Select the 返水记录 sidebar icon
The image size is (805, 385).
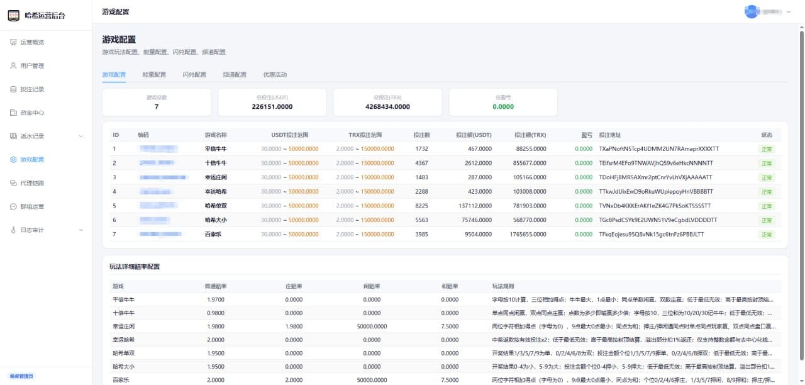click(x=14, y=136)
